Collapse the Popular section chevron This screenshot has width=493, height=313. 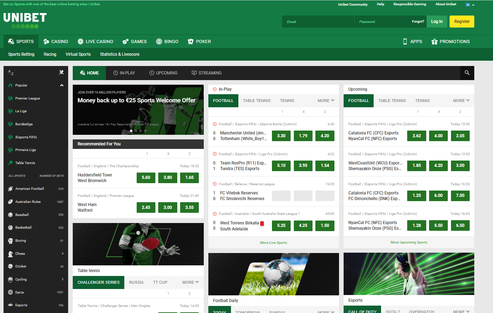click(x=61, y=85)
